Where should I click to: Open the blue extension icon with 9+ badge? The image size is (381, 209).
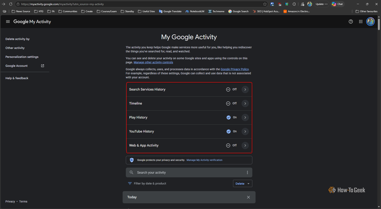tap(272, 4)
